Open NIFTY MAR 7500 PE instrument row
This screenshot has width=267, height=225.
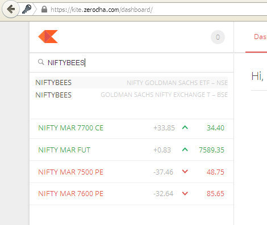pyautogui.click(x=132, y=172)
